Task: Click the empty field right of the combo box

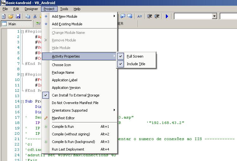Action: [228, 16]
